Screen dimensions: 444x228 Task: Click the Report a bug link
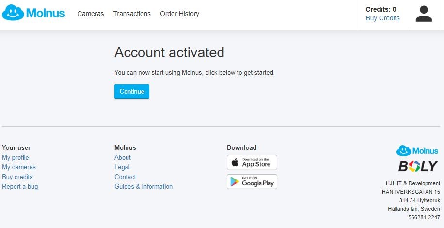tap(20, 186)
